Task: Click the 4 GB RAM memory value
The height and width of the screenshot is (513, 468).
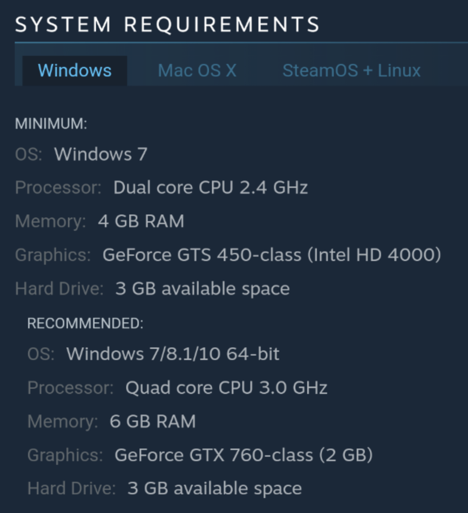Action: 141,221
